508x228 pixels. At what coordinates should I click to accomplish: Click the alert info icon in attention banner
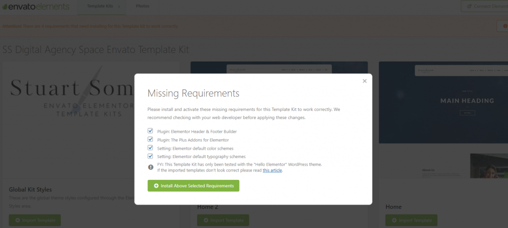tap(502, 26)
